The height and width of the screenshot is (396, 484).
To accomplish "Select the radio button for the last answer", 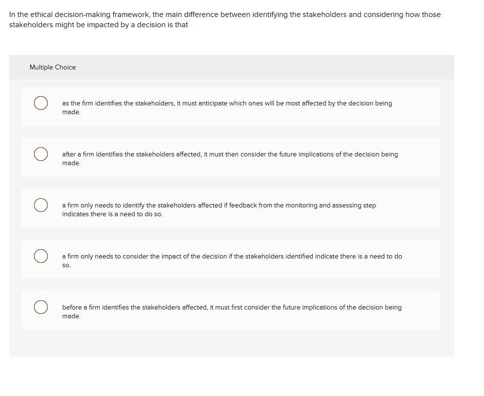I will pos(41,307).
